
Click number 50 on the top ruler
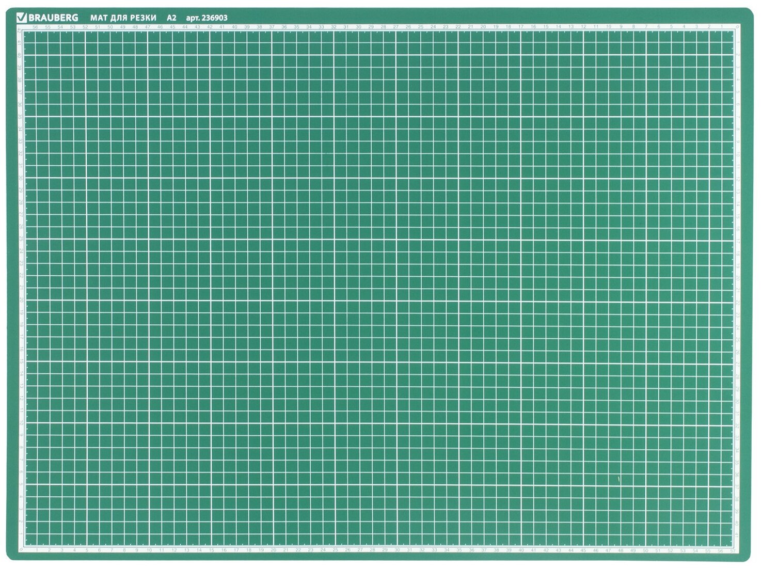tap(110, 26)
